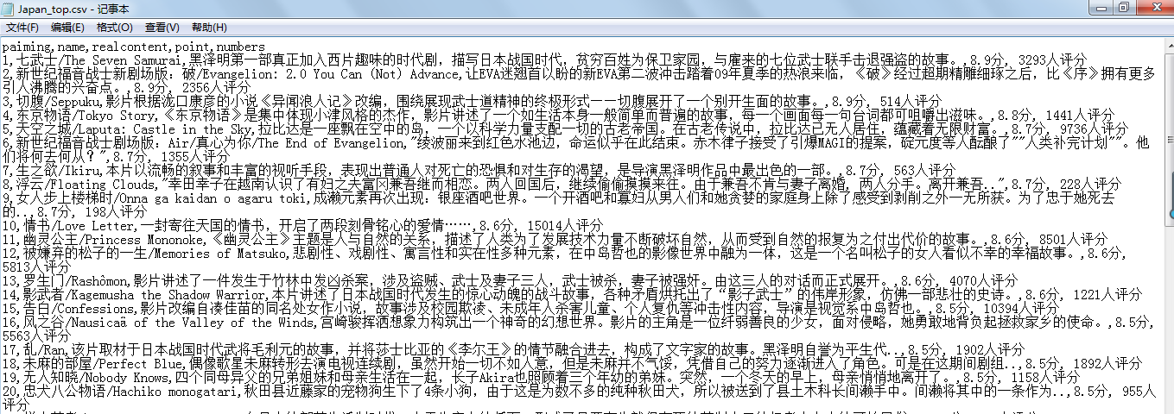Screen dimensions: 1174x414
Task: Place cursor in header line paiming,name,realcontent,point,numbers
Action: tap(133, 47)
